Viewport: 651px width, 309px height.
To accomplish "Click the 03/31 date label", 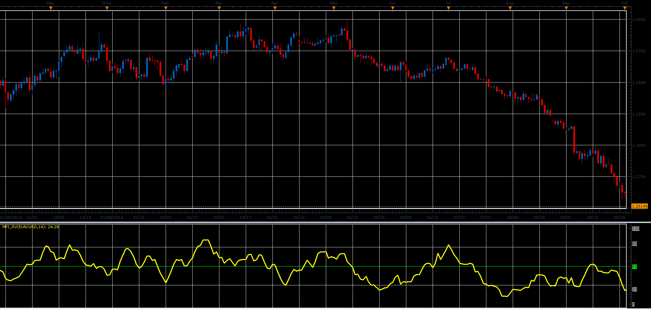I will tap(272, 218).
